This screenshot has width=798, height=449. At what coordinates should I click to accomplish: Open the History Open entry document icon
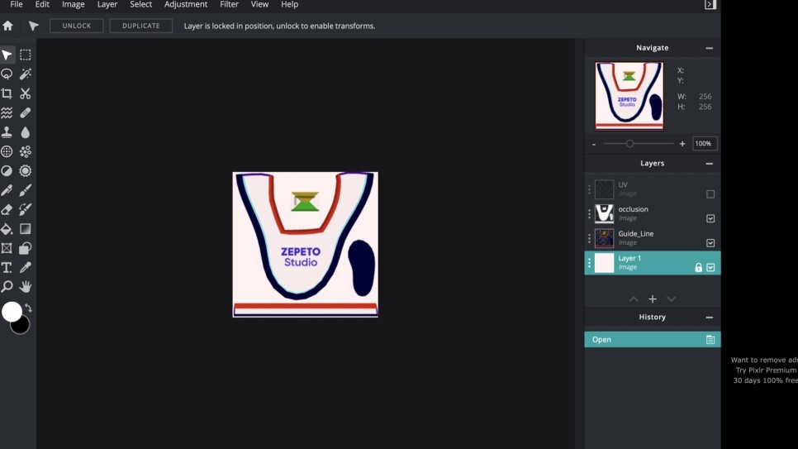pos(710,339)
